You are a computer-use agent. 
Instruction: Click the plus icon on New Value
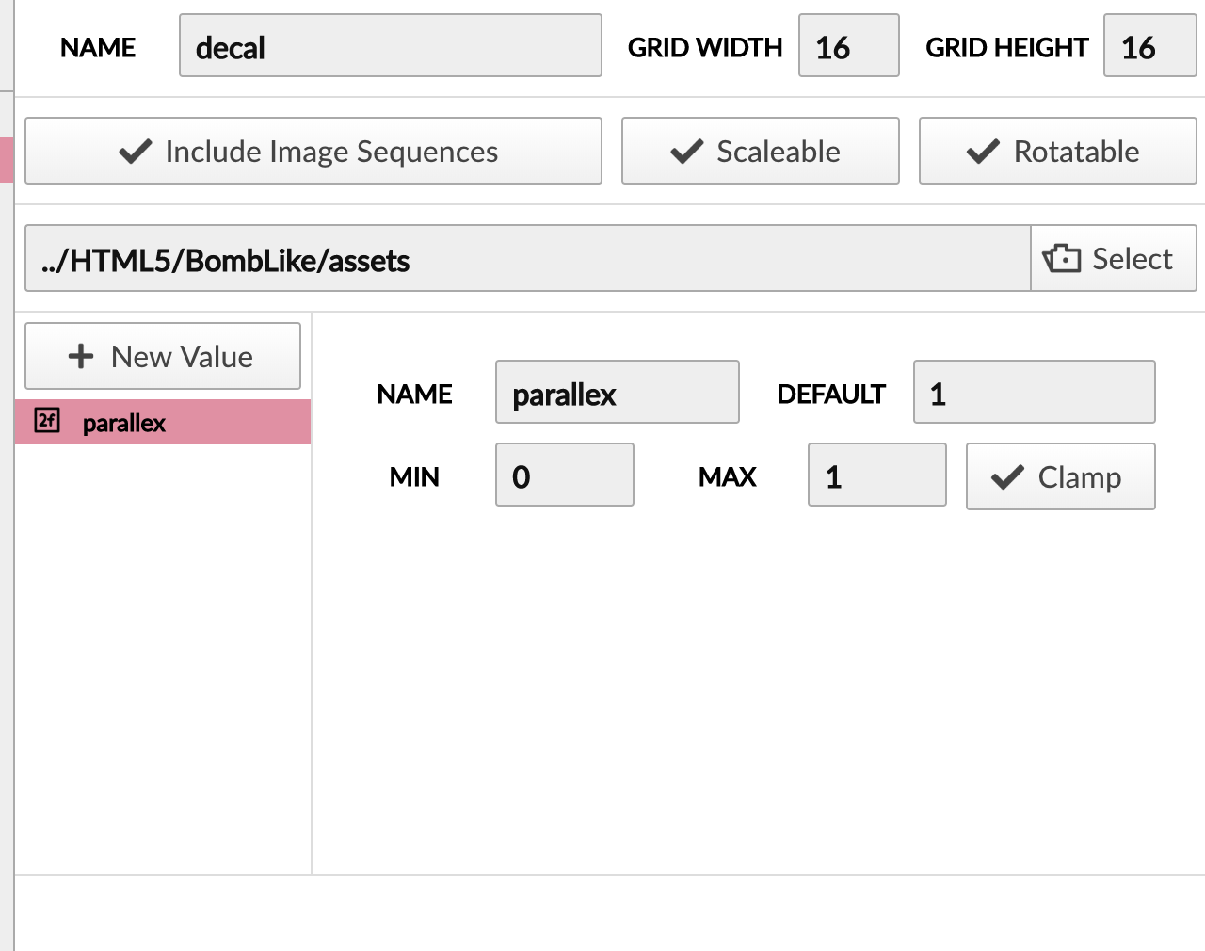coord(81,356)
